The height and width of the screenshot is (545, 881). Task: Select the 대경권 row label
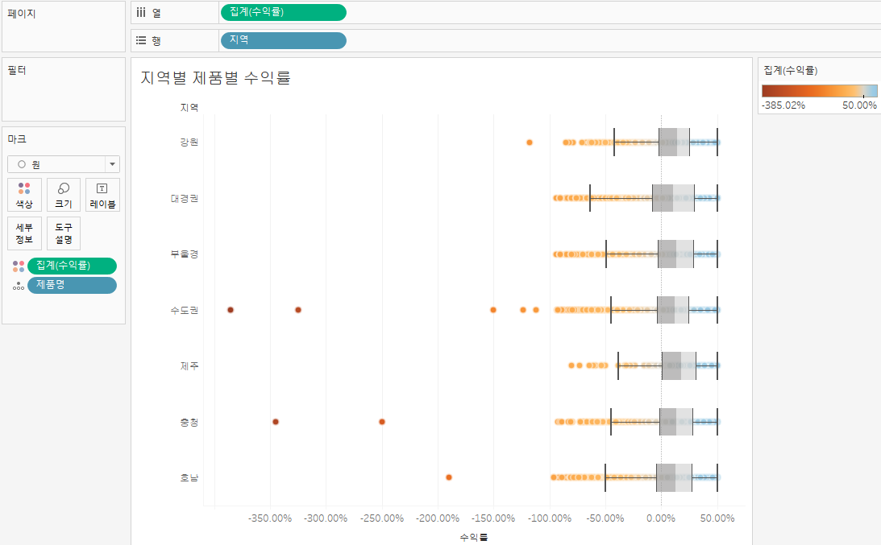185,198
